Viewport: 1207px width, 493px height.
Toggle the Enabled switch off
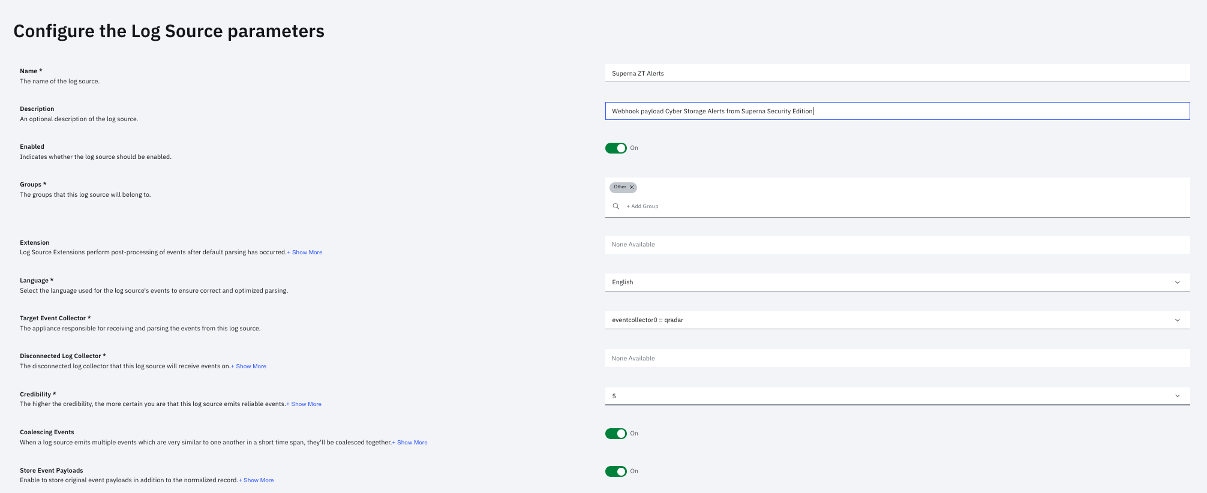pos(615,148)
